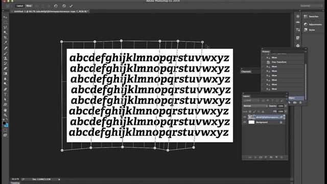Select the Dodge tool
The image size is (327, 184).
pos(6,84)
